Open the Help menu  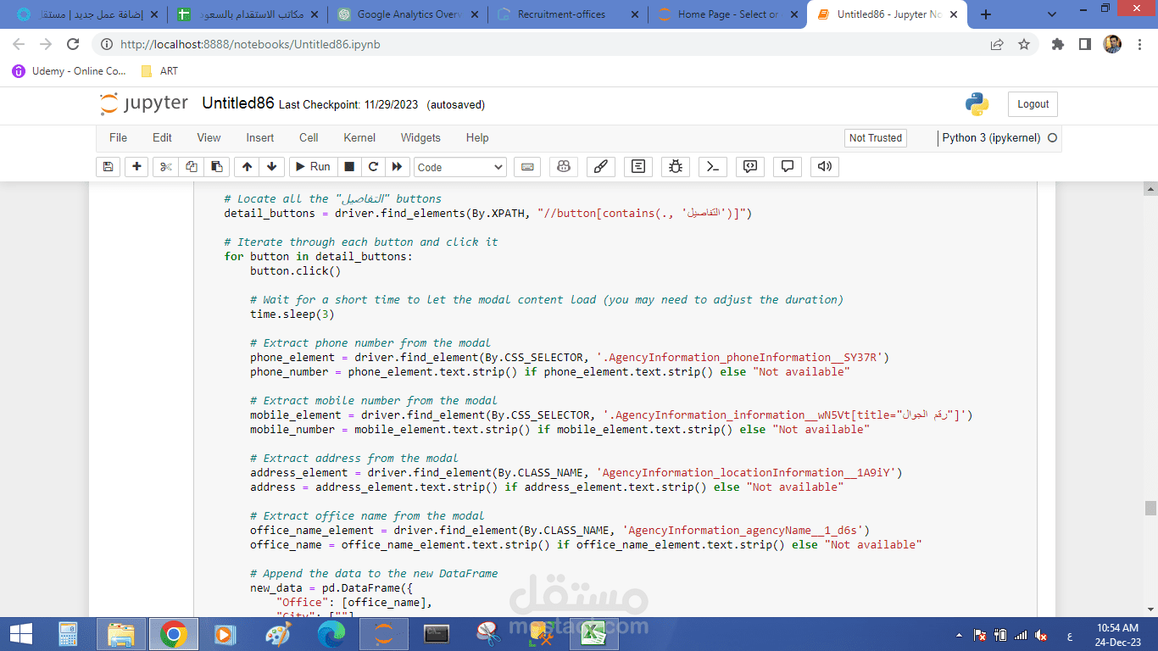coord(477,137)
